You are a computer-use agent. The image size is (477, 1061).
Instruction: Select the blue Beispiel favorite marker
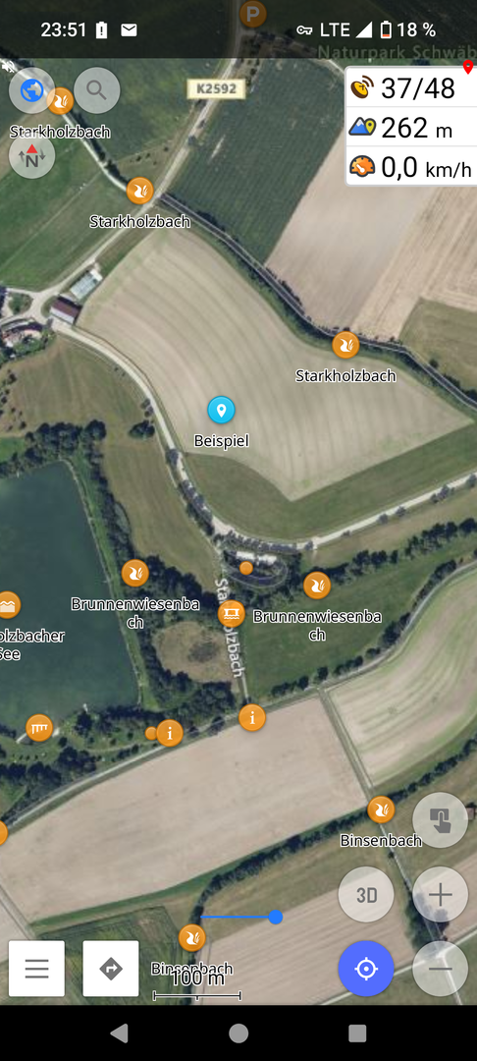(221, 410)
